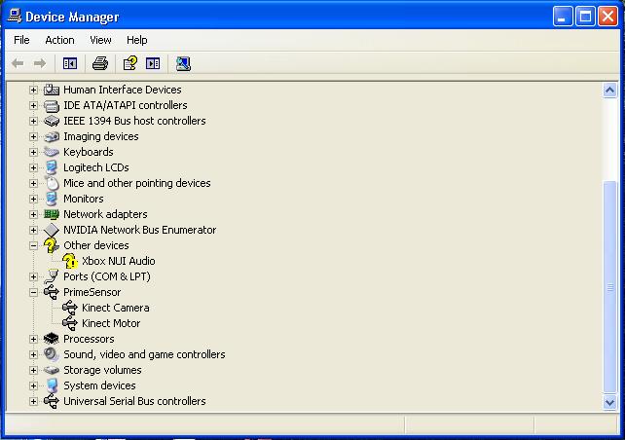Screen dimensions: 625x440
Task: Click the Ports (COM & LPT) icon
Action: point(52,276)
